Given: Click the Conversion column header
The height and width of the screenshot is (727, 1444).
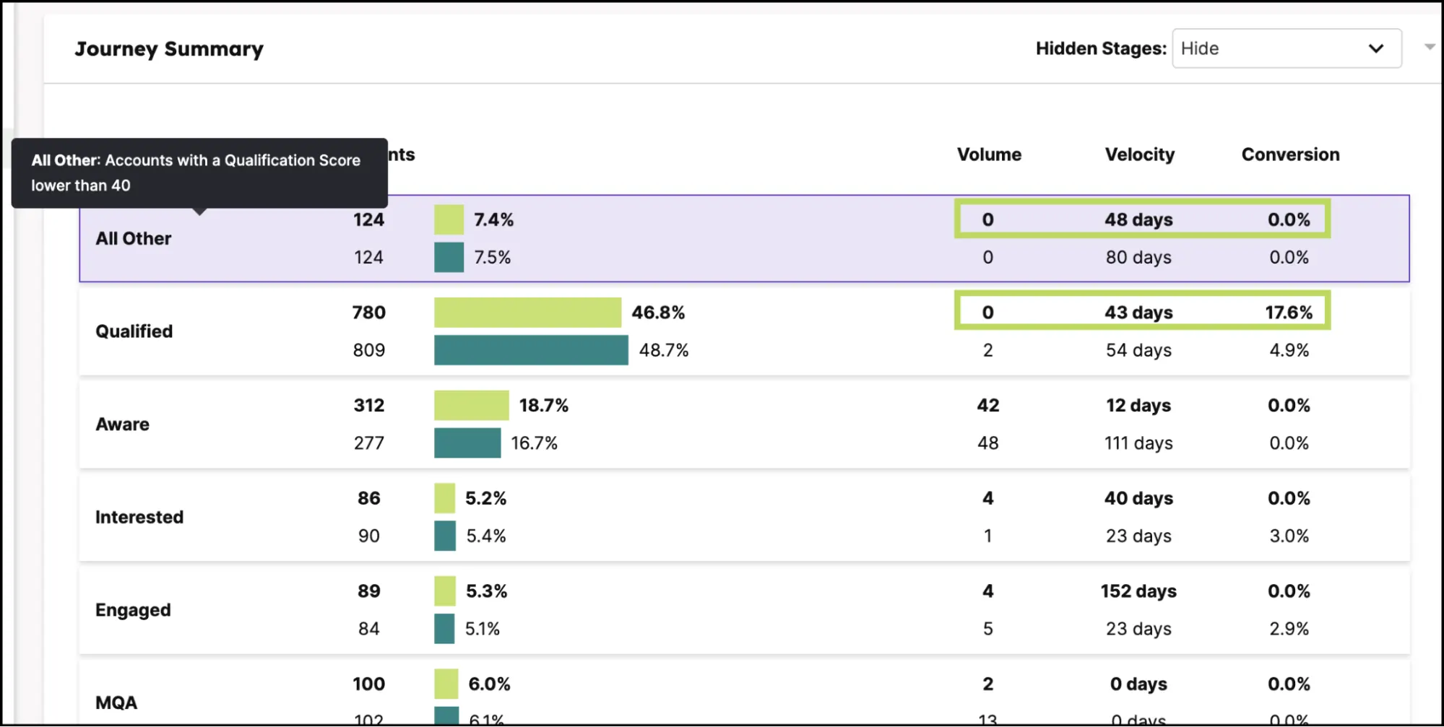Looking at the screenshot, I should point(1290,154).
